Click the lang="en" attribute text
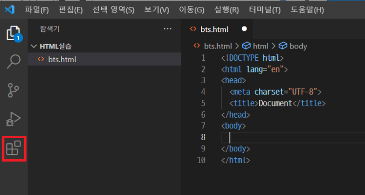This screenshot has height=195, width=365. [265, 69]
